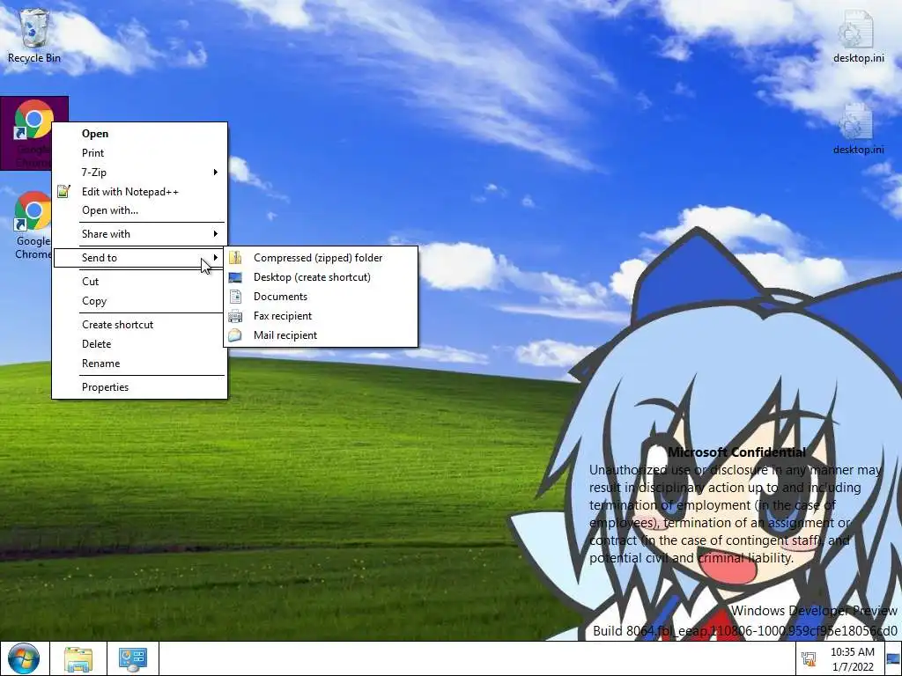The height and width of the screenshot is (676, 902).
Task: Send to Desktop (create shortcut)
Action: [321, 277]
